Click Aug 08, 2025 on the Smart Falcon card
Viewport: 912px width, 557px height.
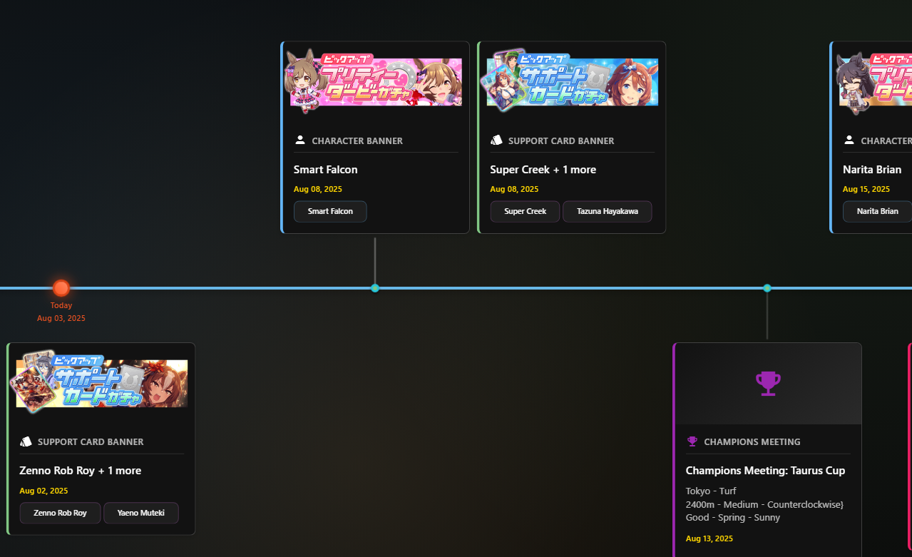pos(318,189)
